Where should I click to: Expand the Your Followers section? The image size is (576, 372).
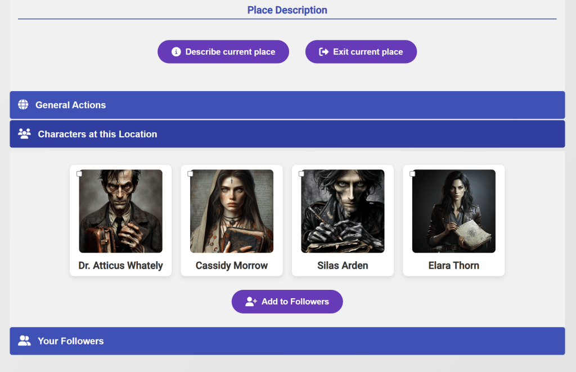coord(287,341)
